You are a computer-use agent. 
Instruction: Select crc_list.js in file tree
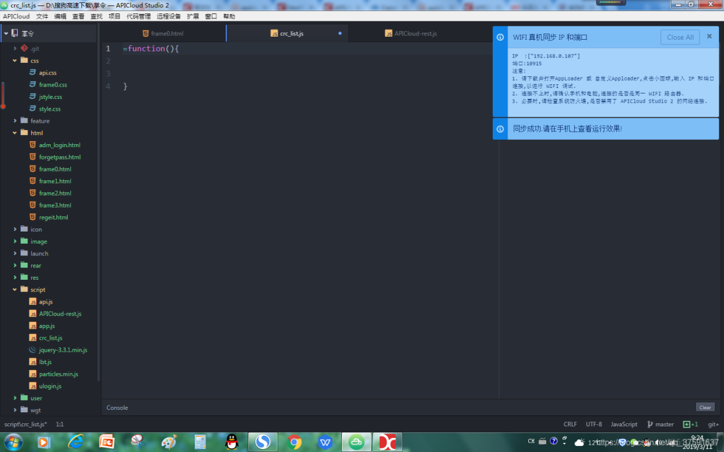coord(50,338)
